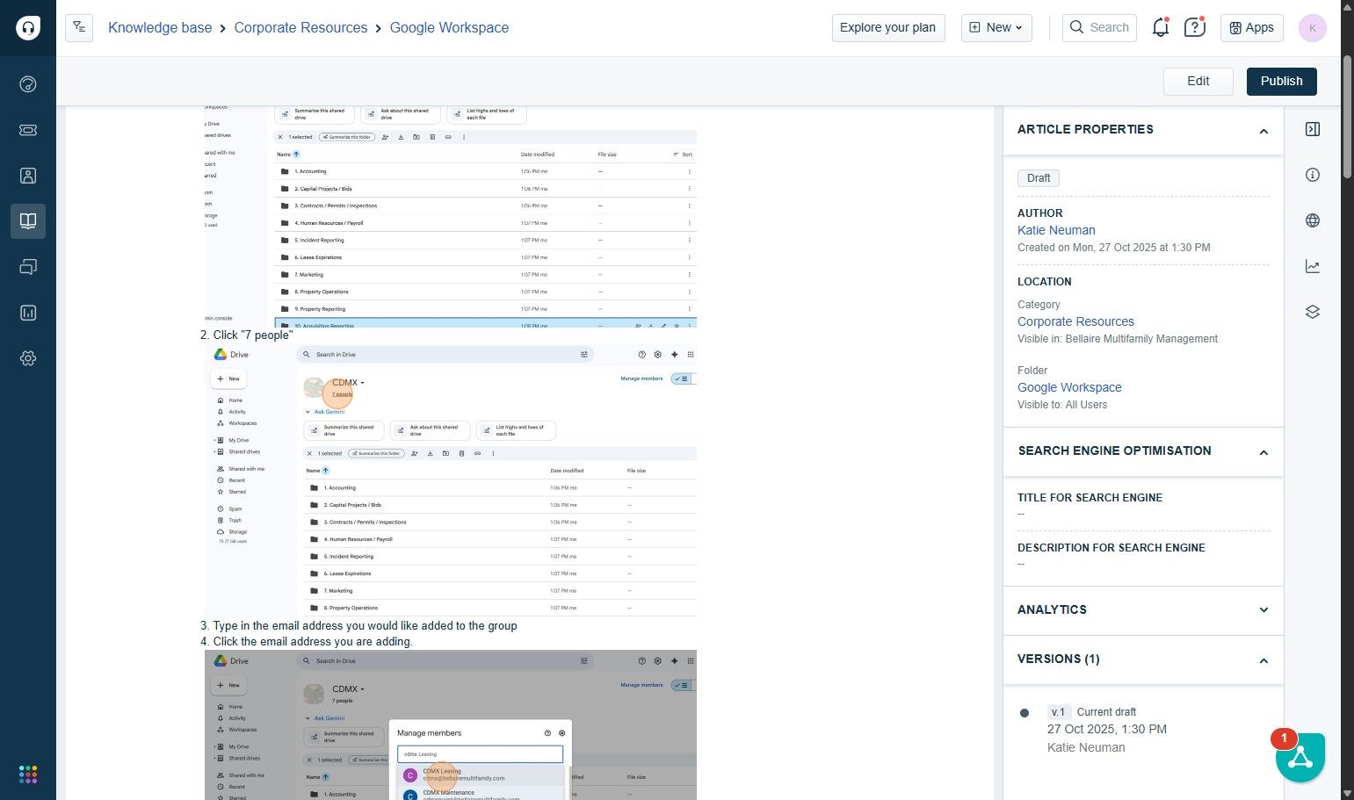Open the Forums chat icon in sidebar
The image size is (1354, 800).
pyautogui.click(x=28, y=267)
